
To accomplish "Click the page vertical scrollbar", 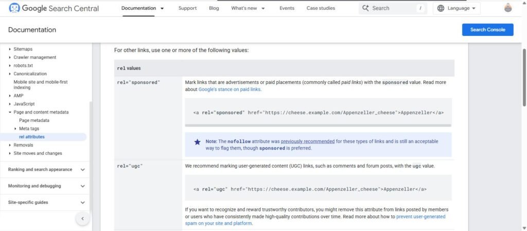I will 524,78.
